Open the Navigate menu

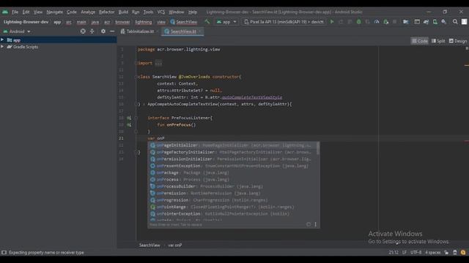[55, 12]
